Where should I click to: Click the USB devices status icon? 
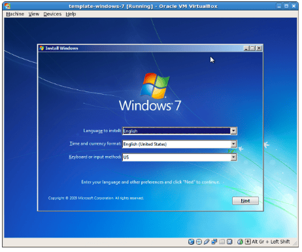207,242
